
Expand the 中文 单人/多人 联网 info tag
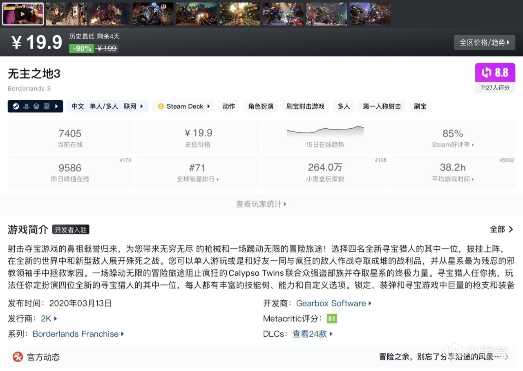coord(107,106)
